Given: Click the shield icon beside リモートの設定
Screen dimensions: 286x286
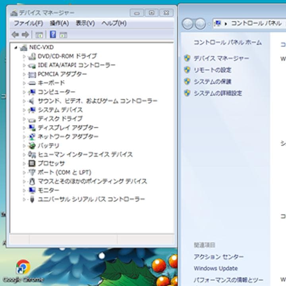Looking at the screenshot, I should point(187,70).
